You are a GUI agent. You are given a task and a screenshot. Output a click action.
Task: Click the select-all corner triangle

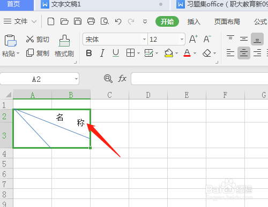[x=9, y=95]
